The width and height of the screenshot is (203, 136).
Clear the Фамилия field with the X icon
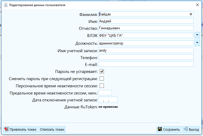[x=191, y=14]
